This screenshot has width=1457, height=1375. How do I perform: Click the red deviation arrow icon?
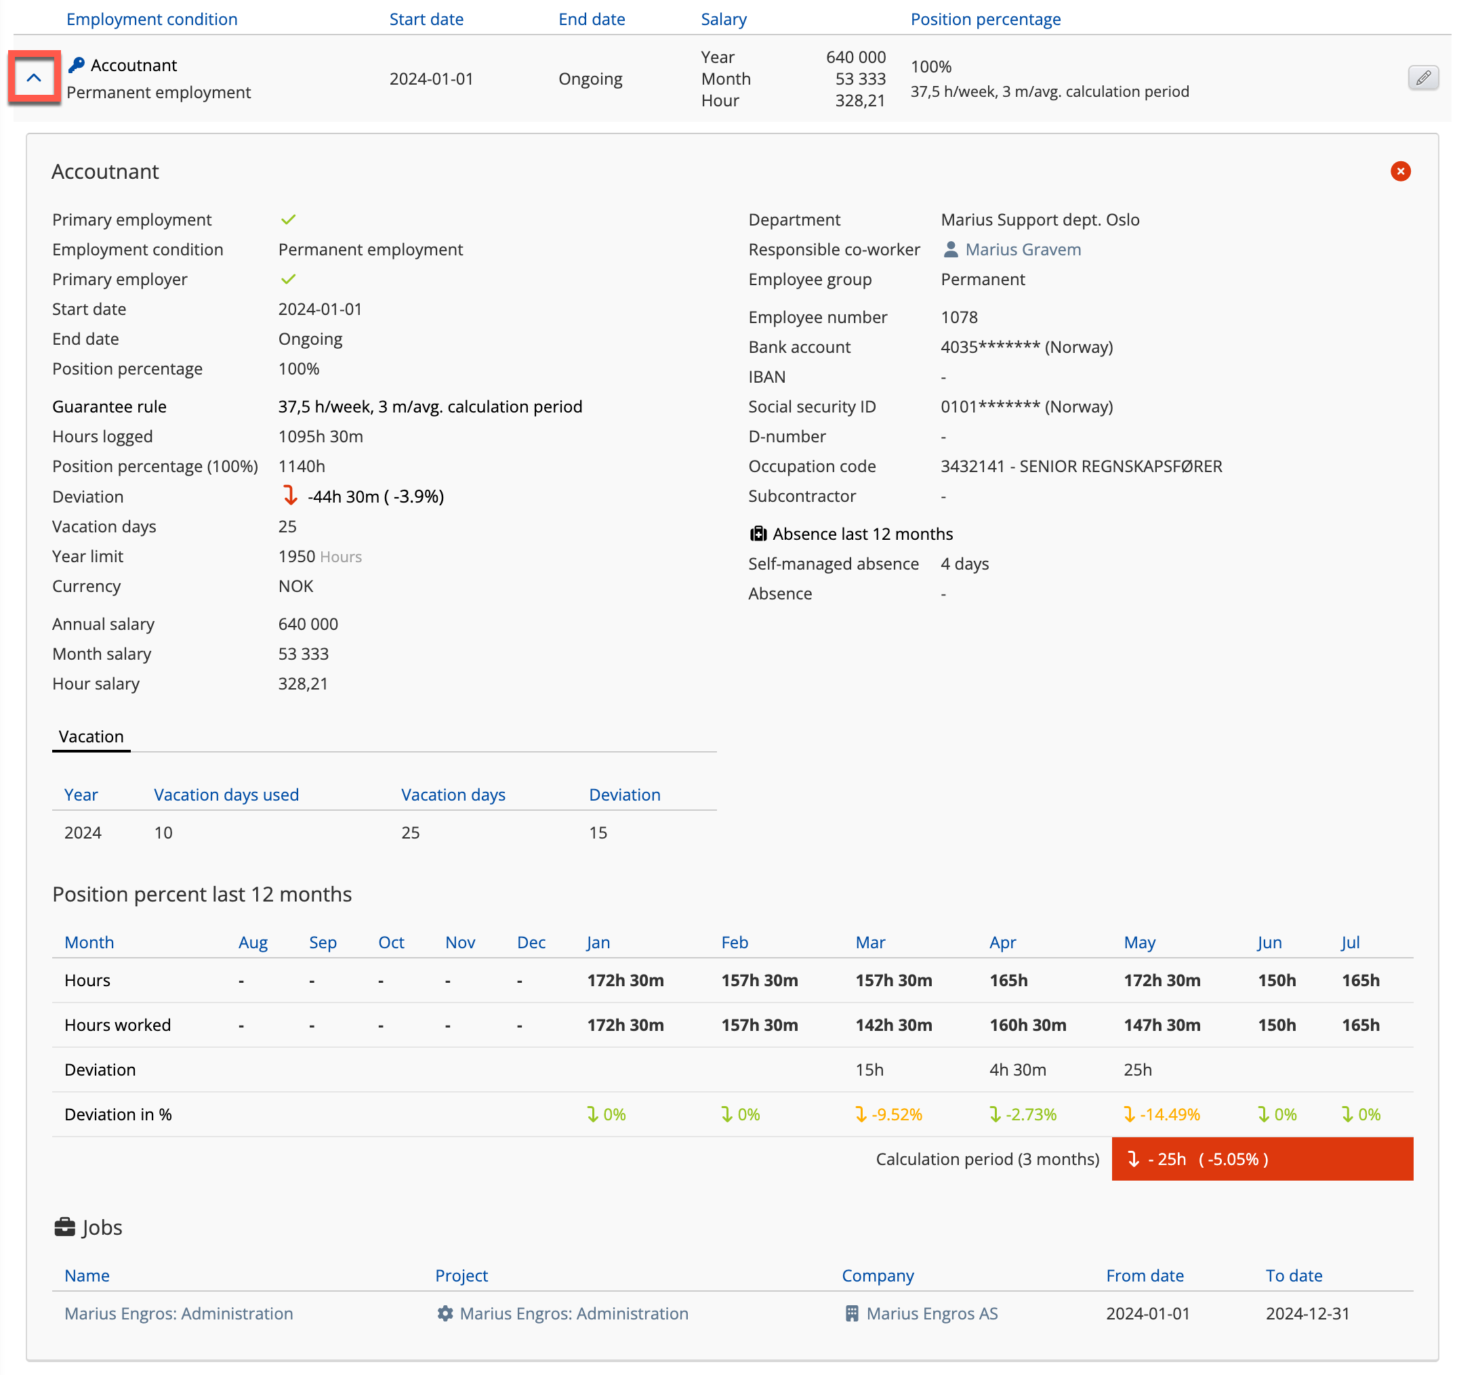291,497
